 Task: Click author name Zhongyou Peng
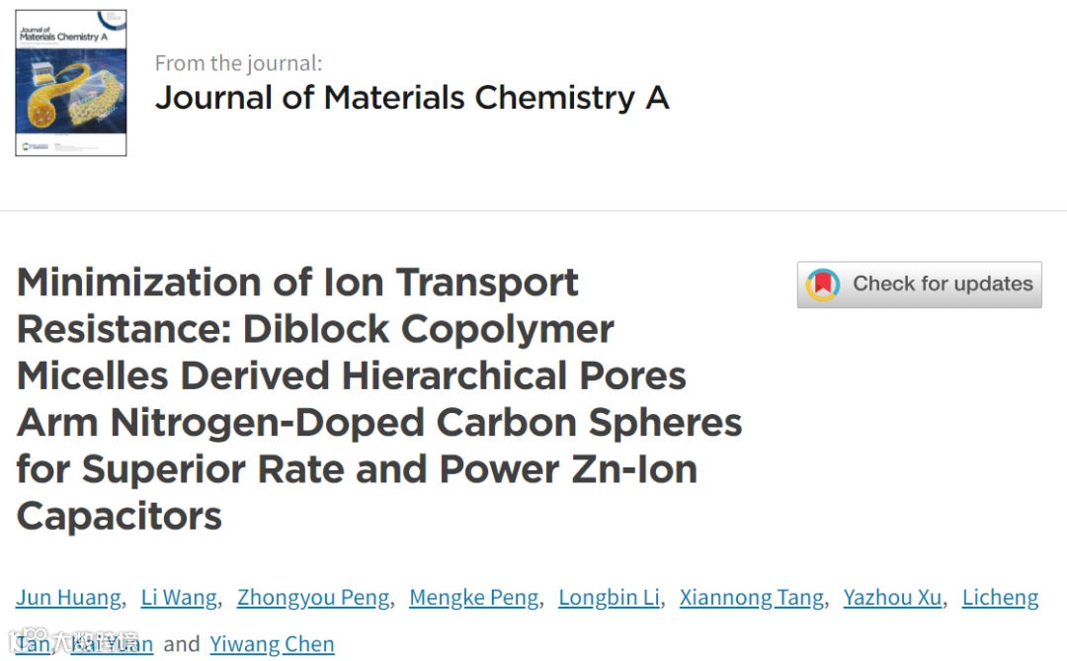tap(314, 598)
